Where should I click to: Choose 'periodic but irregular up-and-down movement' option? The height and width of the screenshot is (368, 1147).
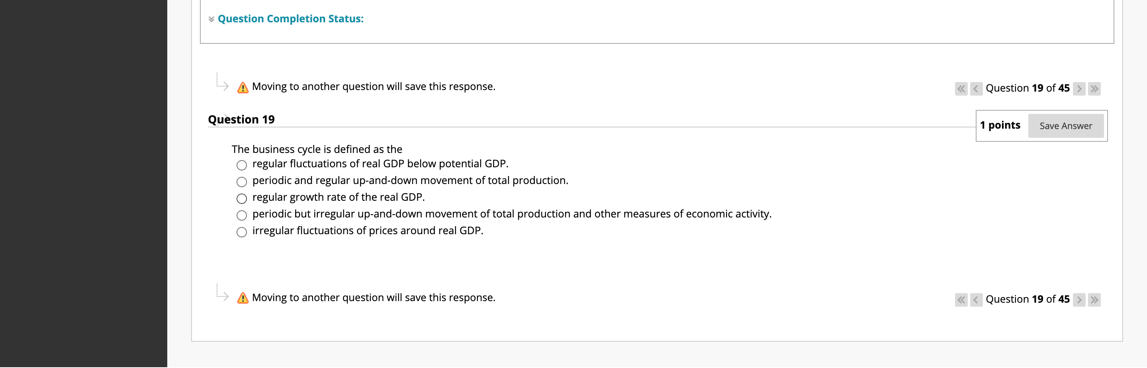pyautogui.click(x=241, y=215)
